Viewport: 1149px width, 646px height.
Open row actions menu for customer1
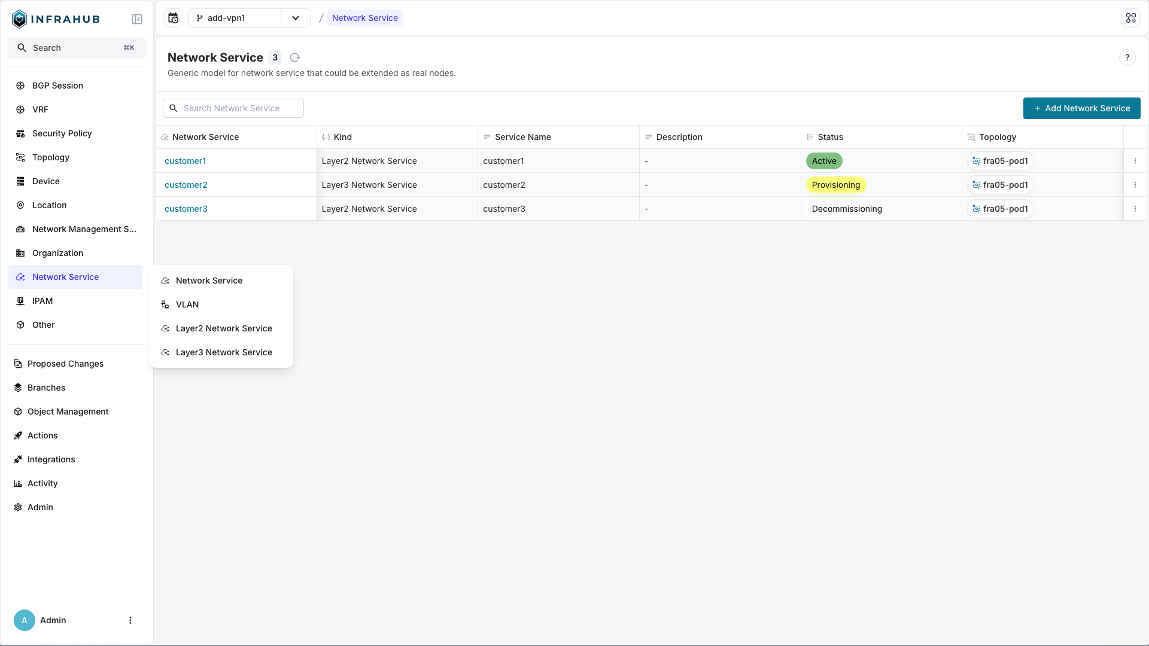point(1135,161)
